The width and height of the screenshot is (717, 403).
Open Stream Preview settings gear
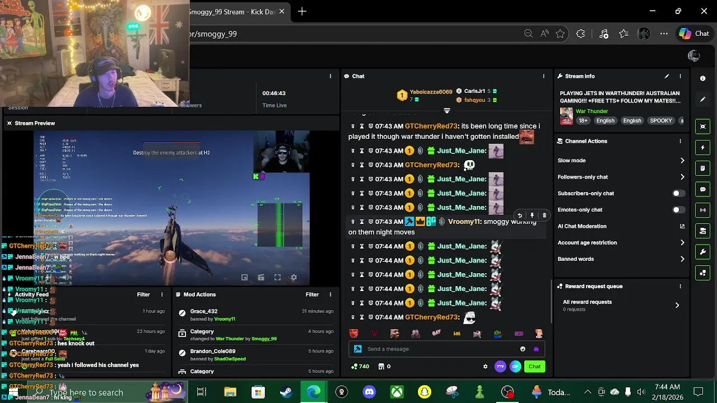294,277
